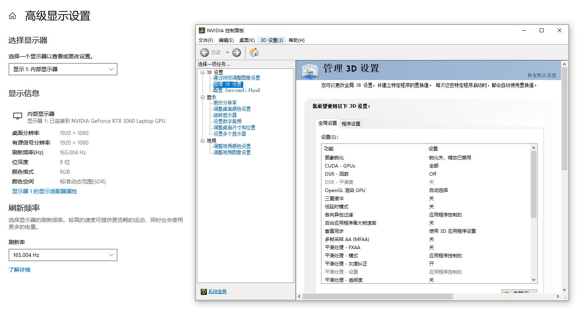Click the home icon on the 高级显示设置 page

coord(13,16)
